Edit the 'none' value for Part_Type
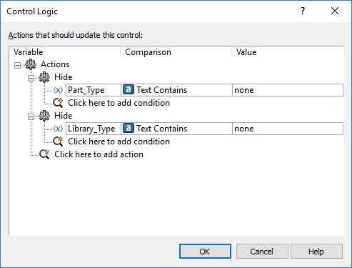Viewport: 352px width, 268px height. click(x=288, y=90)
